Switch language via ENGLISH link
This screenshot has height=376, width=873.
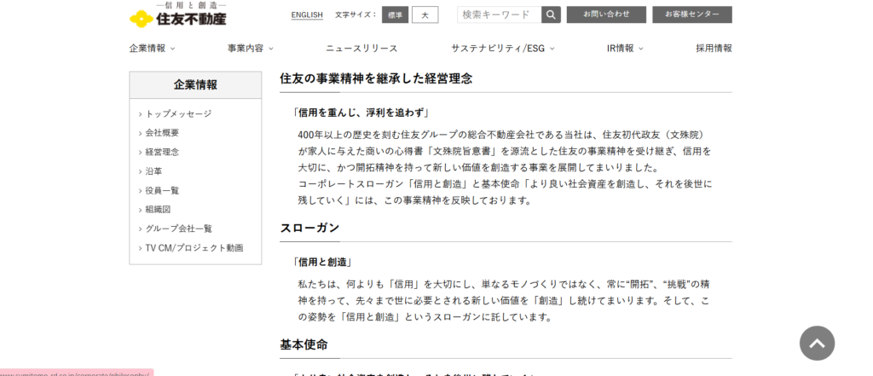click(307, 15)
